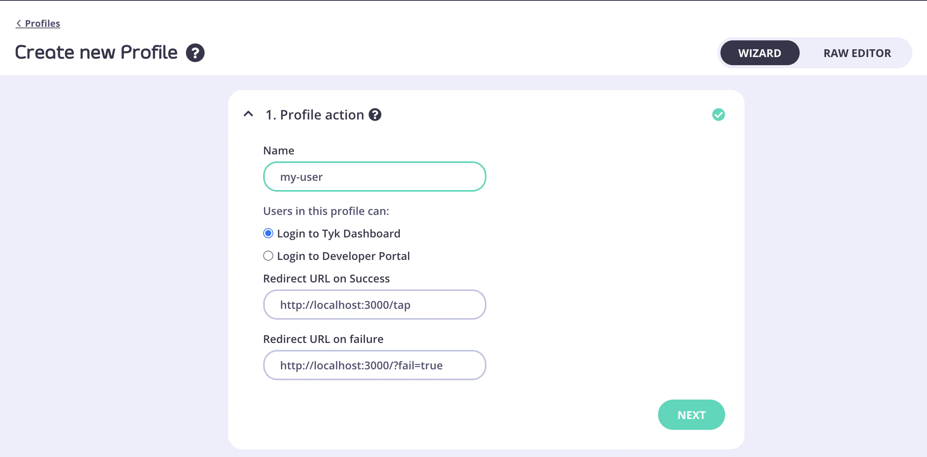Switch to the WIZARD tab
927x457 pixels.
[759, 53]
